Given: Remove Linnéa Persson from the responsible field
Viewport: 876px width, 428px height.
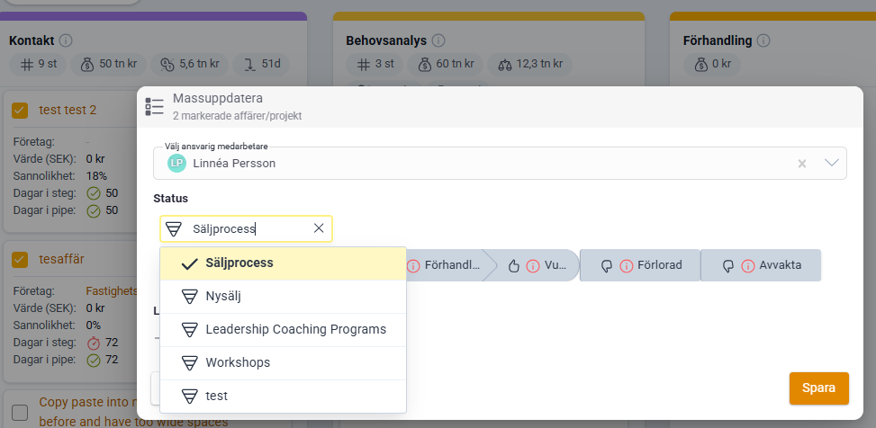Looking at the screenshot, I should [x=801, y=164].
